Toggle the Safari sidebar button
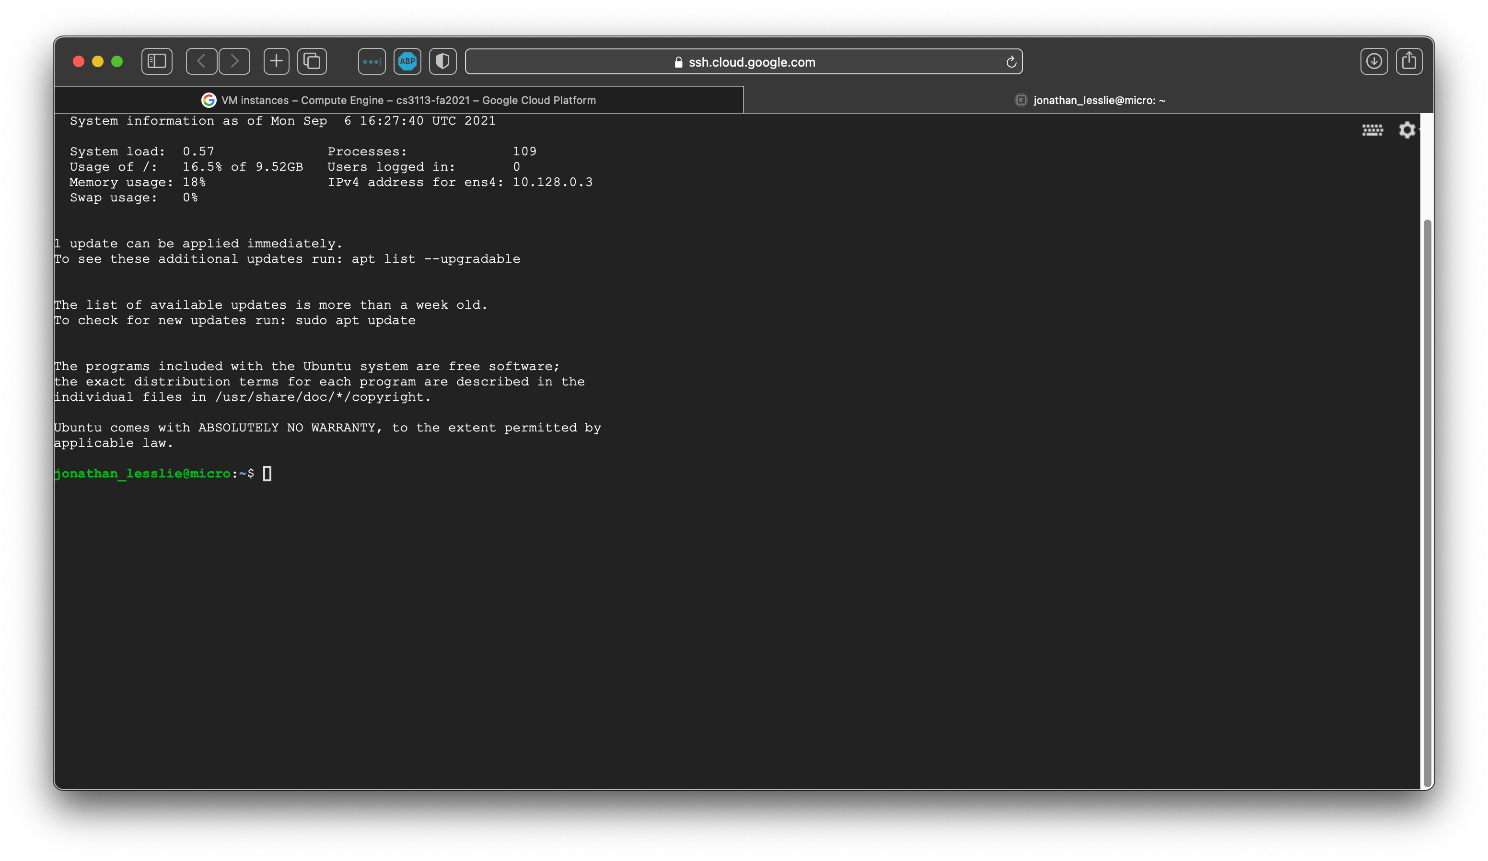Screen dimensions: 1488x861 click(156, 61)
